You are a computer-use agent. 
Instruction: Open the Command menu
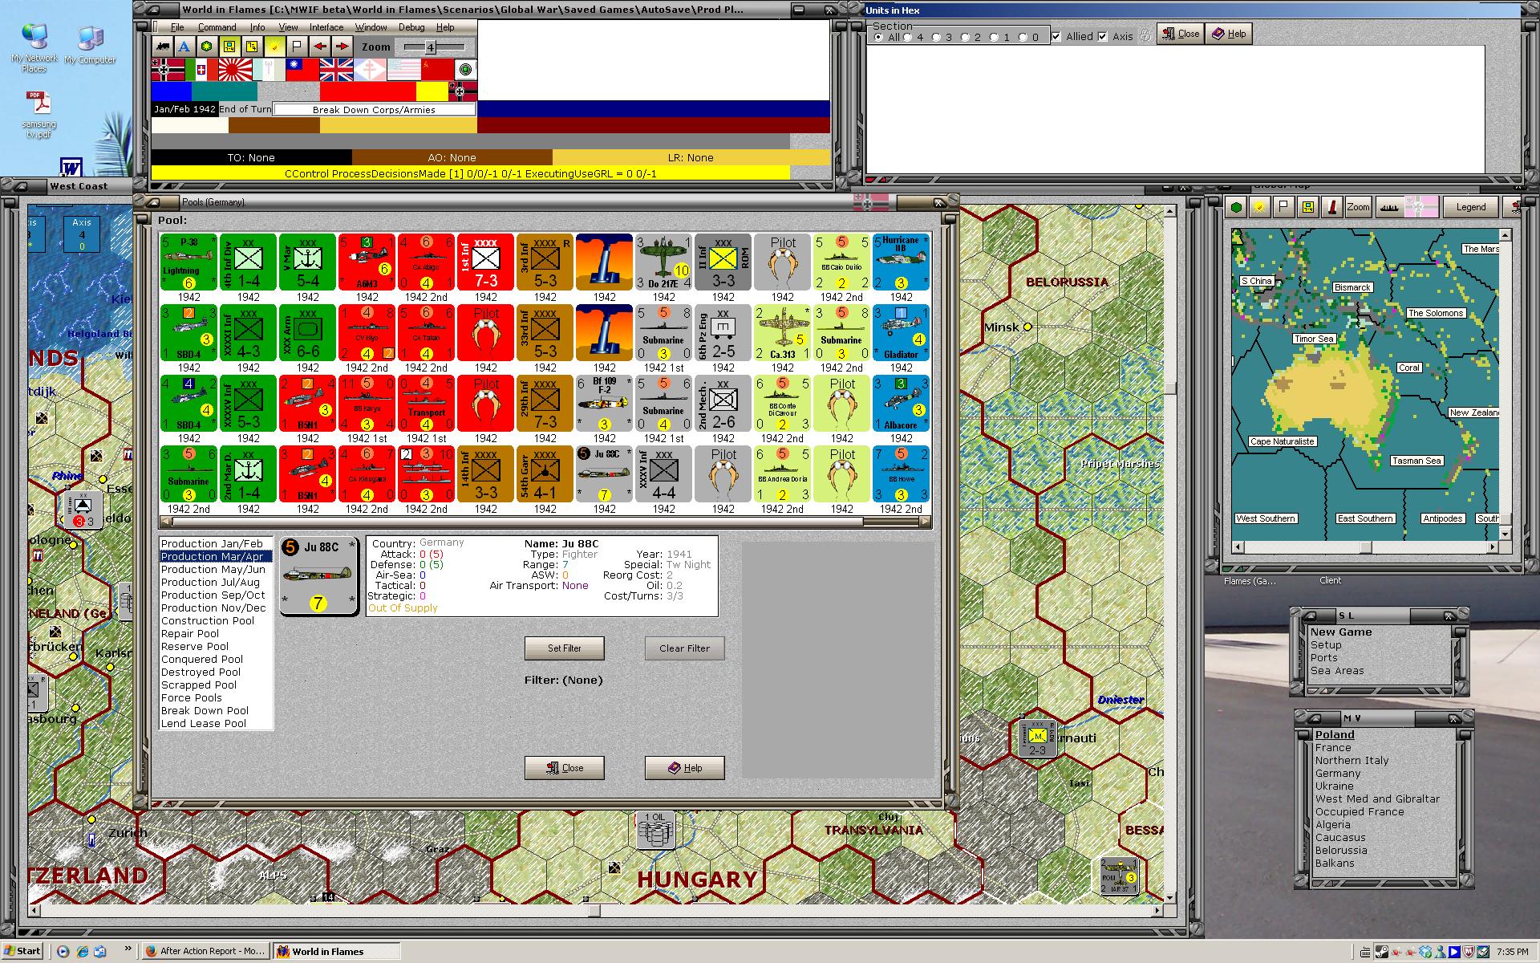tap(217, 27)
